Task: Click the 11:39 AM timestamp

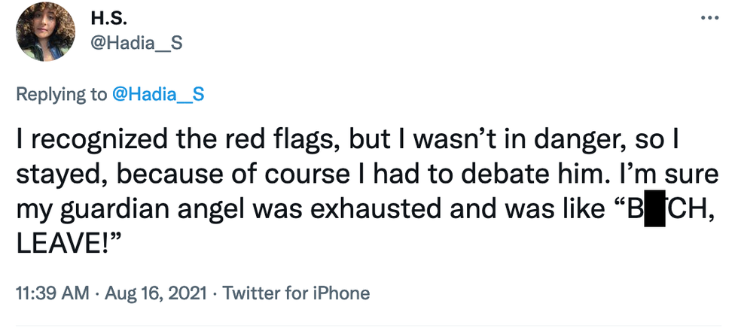Action: tap(50, 292)
